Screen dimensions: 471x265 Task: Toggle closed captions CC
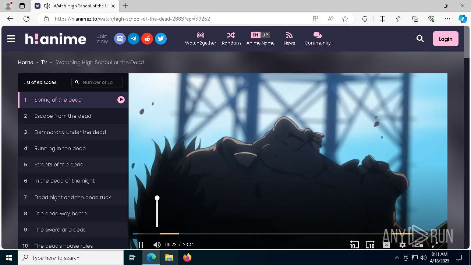(x=386, y=245)
